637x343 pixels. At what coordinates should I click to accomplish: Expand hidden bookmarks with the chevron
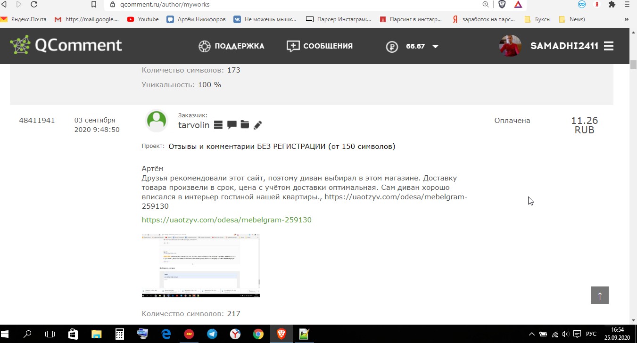pyautogui.click(x=626, y=19)
